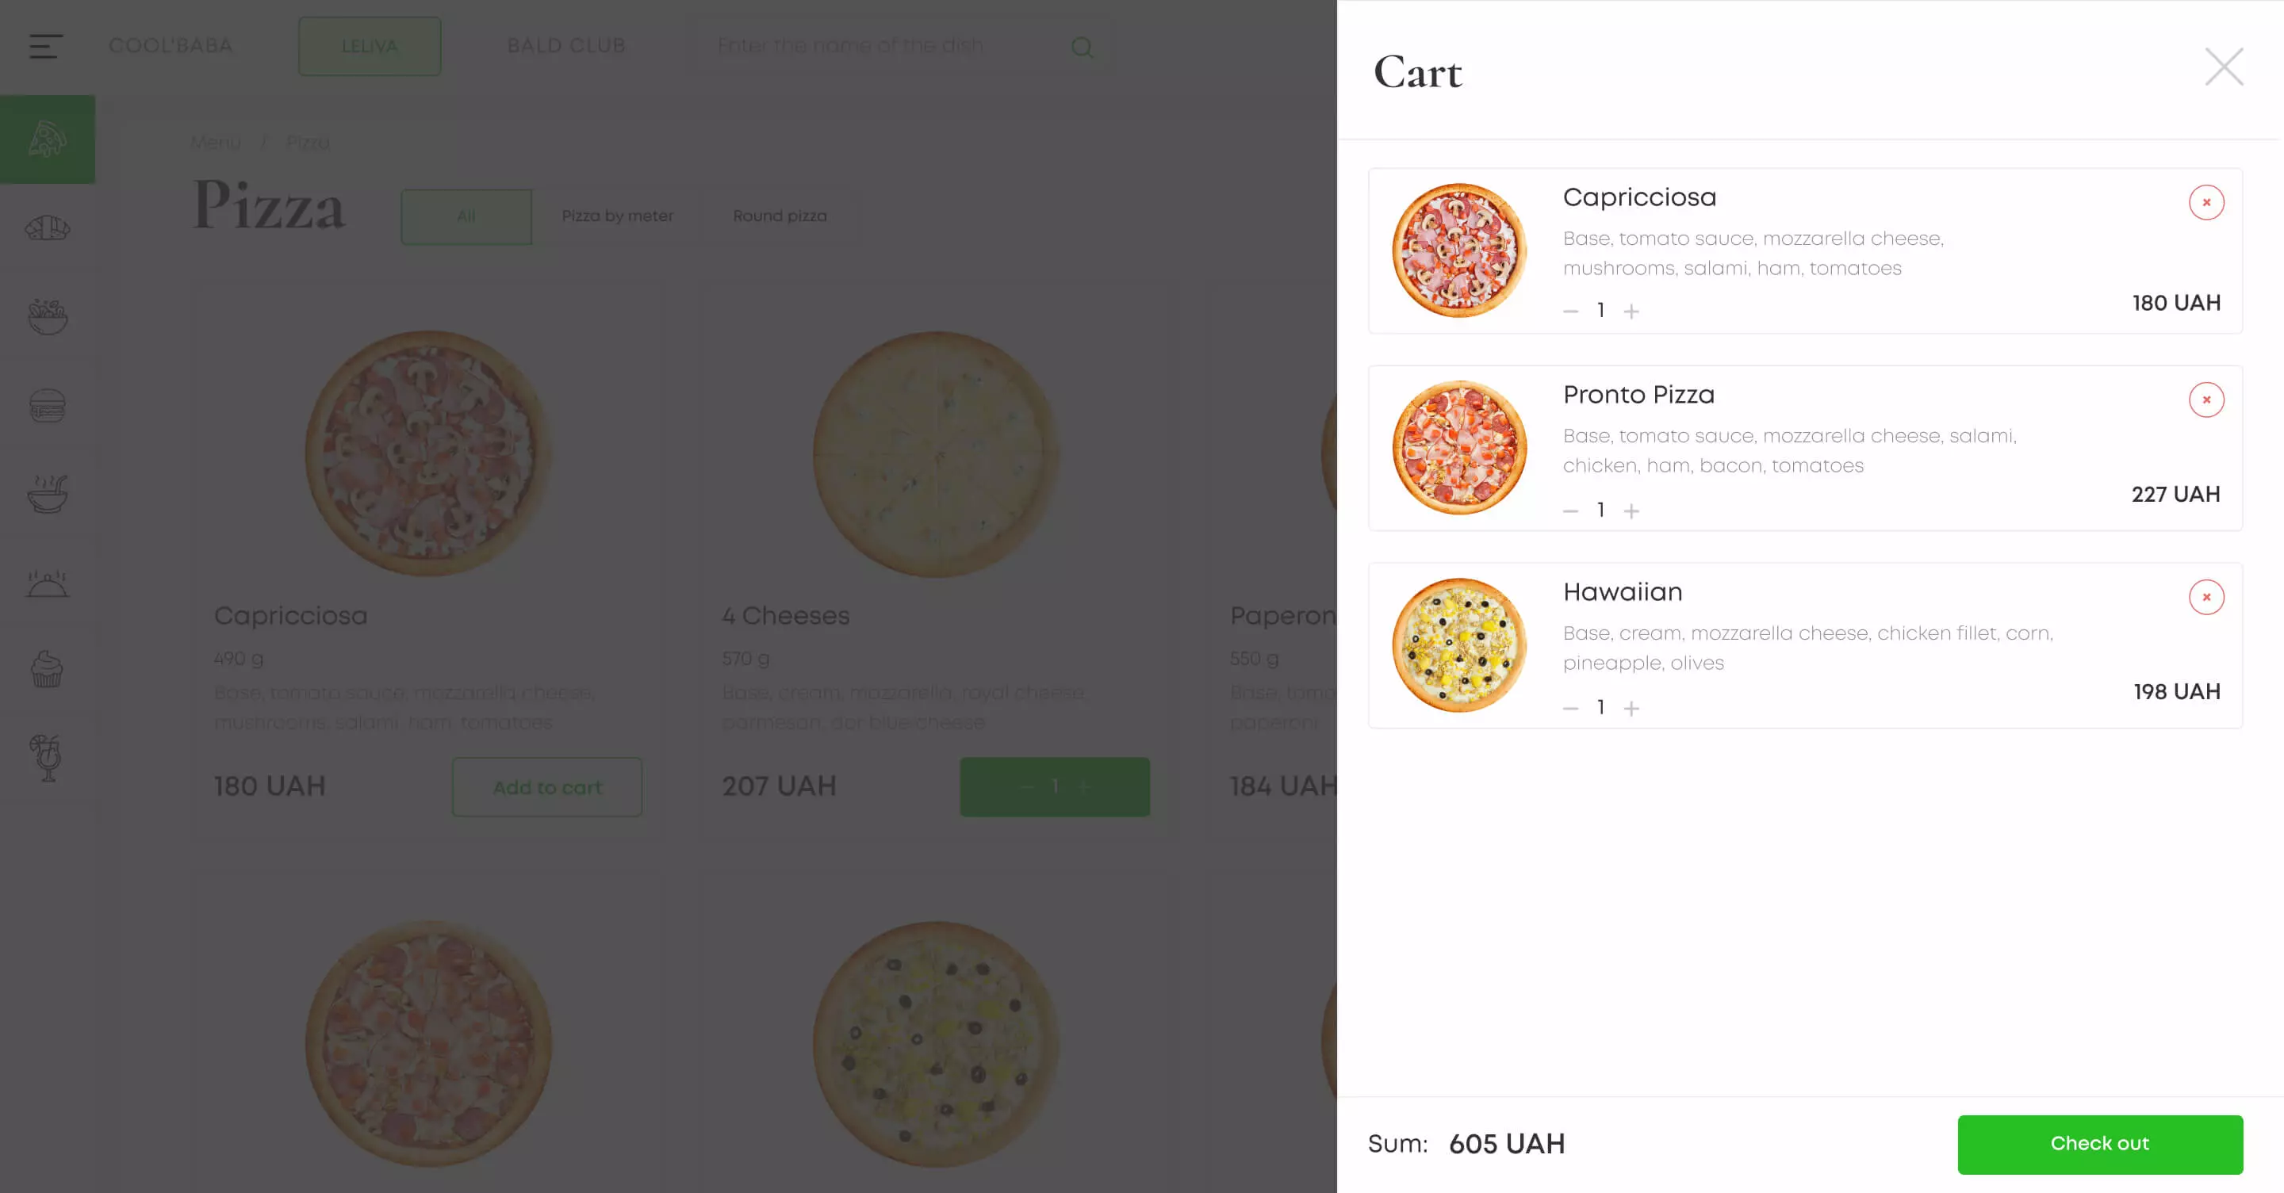
Task: Switch to the Bald Club restaurant tab
Action: click(566, 46)
